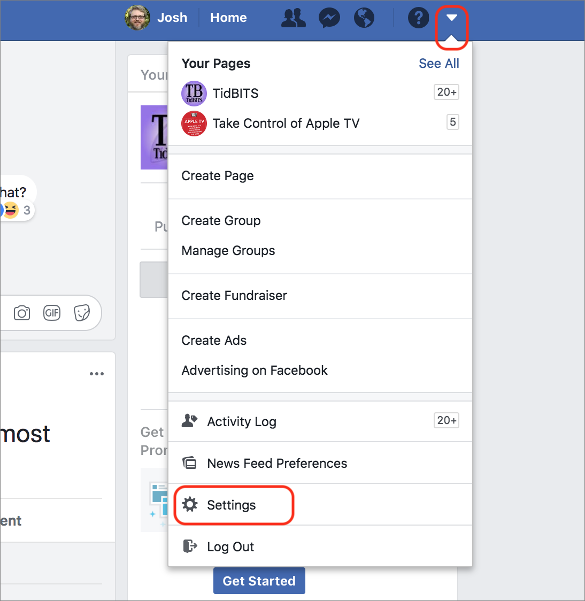Select Advertising on Facebook menu item
The image size is (585, 601).
(x=320, y=370)
